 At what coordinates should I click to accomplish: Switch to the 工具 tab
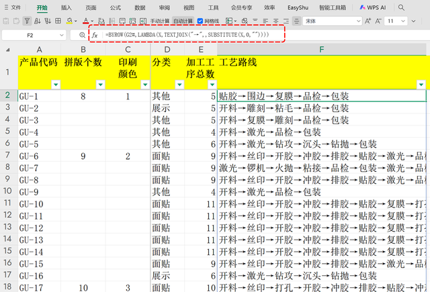[x=213, y=7]
